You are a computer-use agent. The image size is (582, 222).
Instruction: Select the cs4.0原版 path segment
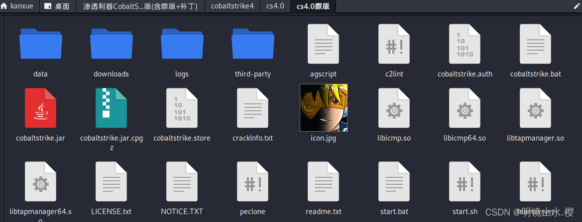point(313,6)
